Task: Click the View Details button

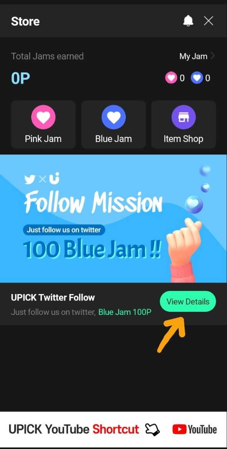Action: (x=188, y=301)
